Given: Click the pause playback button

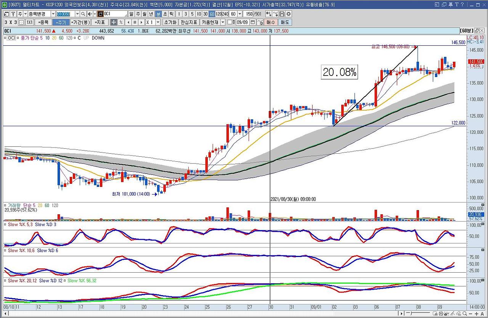Looking at the screenshot, I should point(135,22).
